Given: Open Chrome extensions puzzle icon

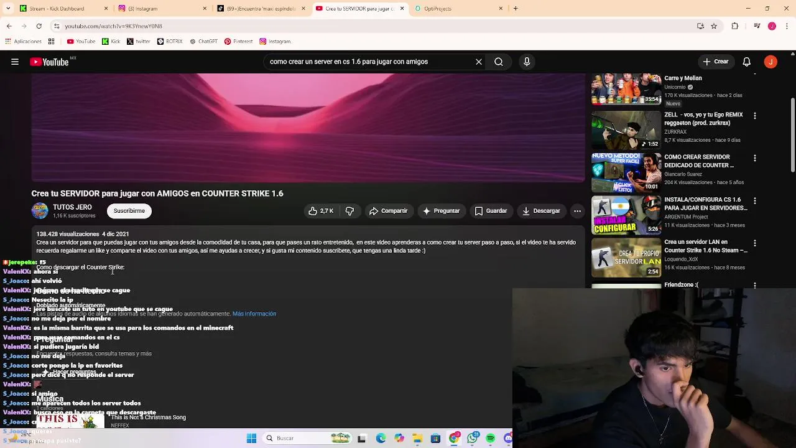Looking at the screenshot, I should point(735,26).
